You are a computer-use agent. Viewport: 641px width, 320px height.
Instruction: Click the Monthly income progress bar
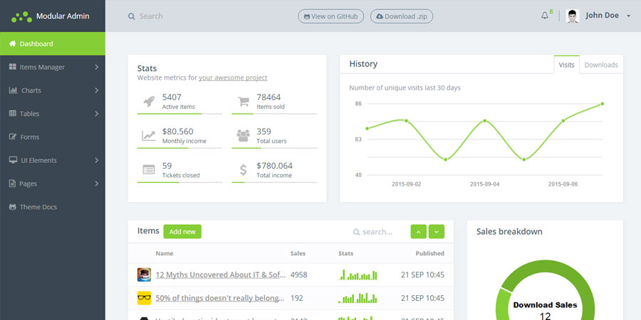[180, 148]
